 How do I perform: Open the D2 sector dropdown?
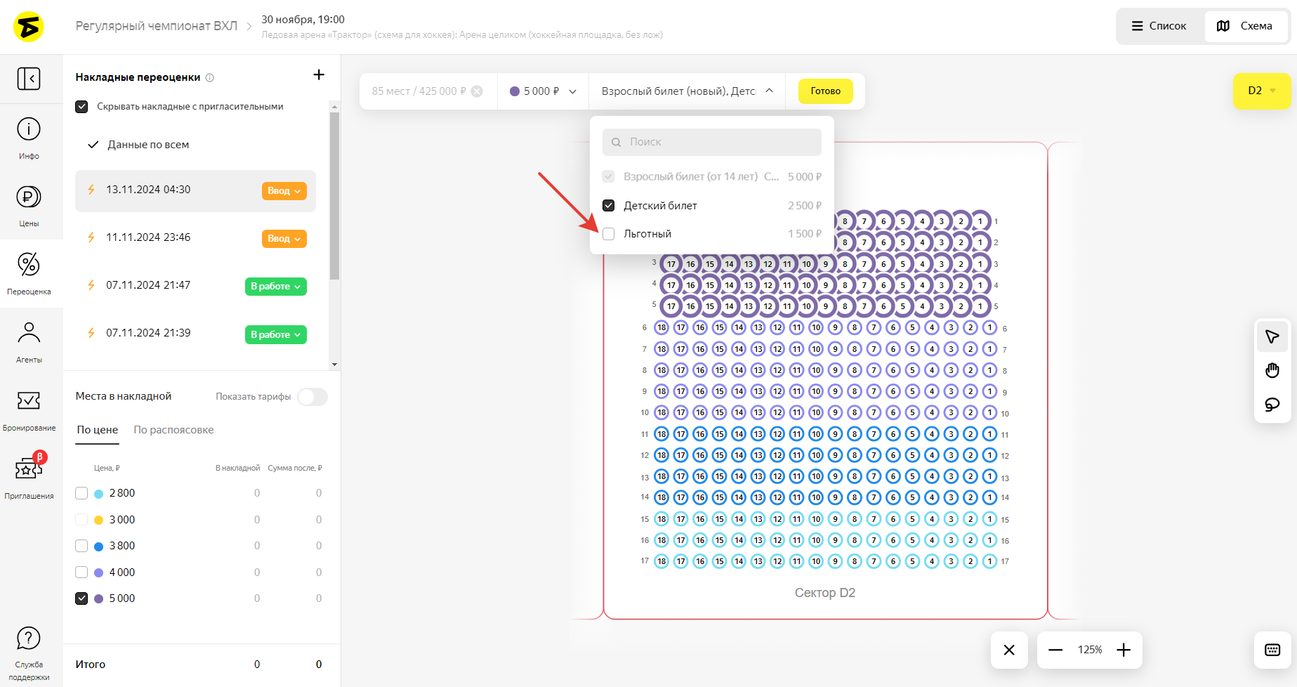coord(1261,91)
